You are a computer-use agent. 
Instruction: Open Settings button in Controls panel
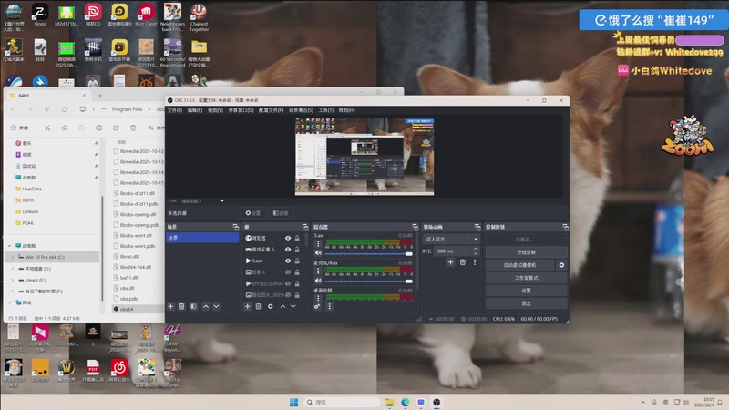click(526, 291)
